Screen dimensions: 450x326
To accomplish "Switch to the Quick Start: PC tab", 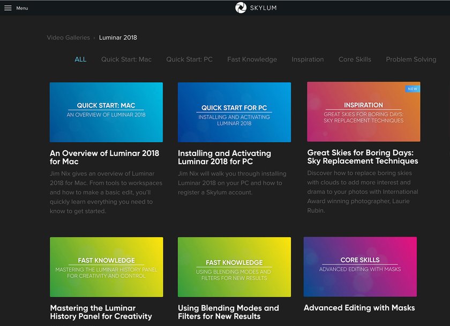I will 190,59.
